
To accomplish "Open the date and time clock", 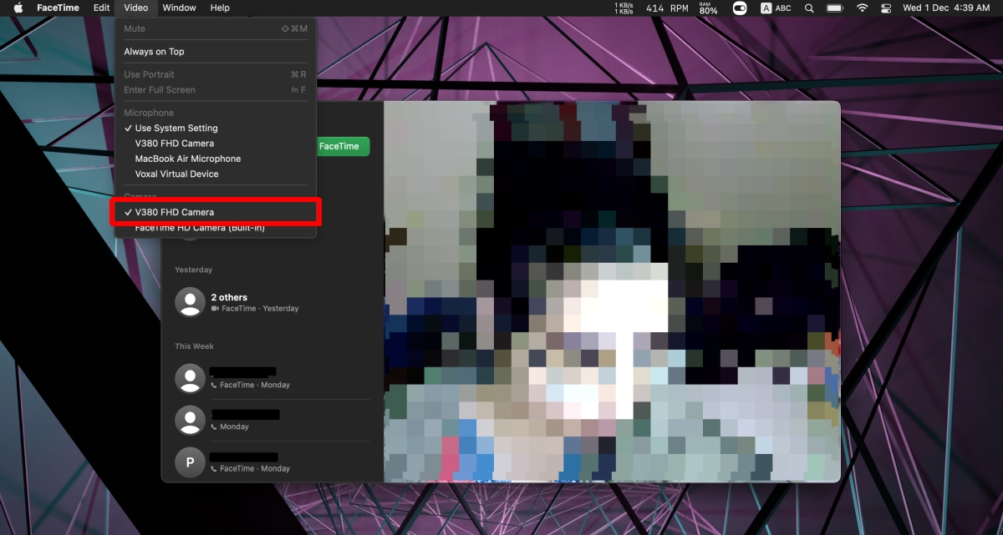I will 947,8.
